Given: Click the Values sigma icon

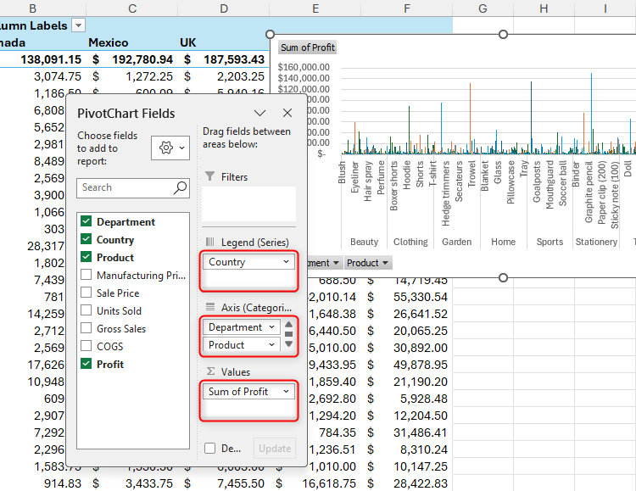Looking at the screenshot, I should 210,371.
